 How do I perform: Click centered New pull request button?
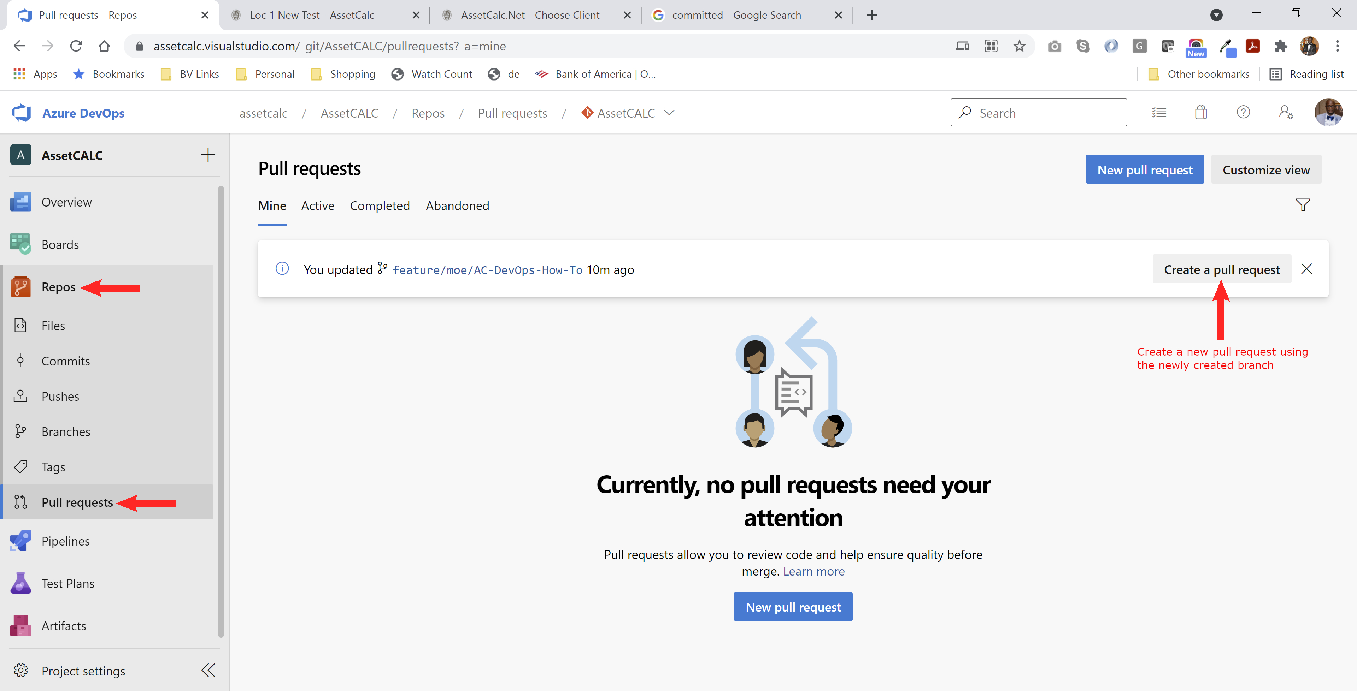click(x=793, y=607)
